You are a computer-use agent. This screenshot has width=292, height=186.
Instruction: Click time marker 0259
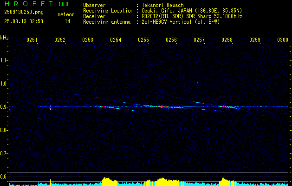(255, 40)
